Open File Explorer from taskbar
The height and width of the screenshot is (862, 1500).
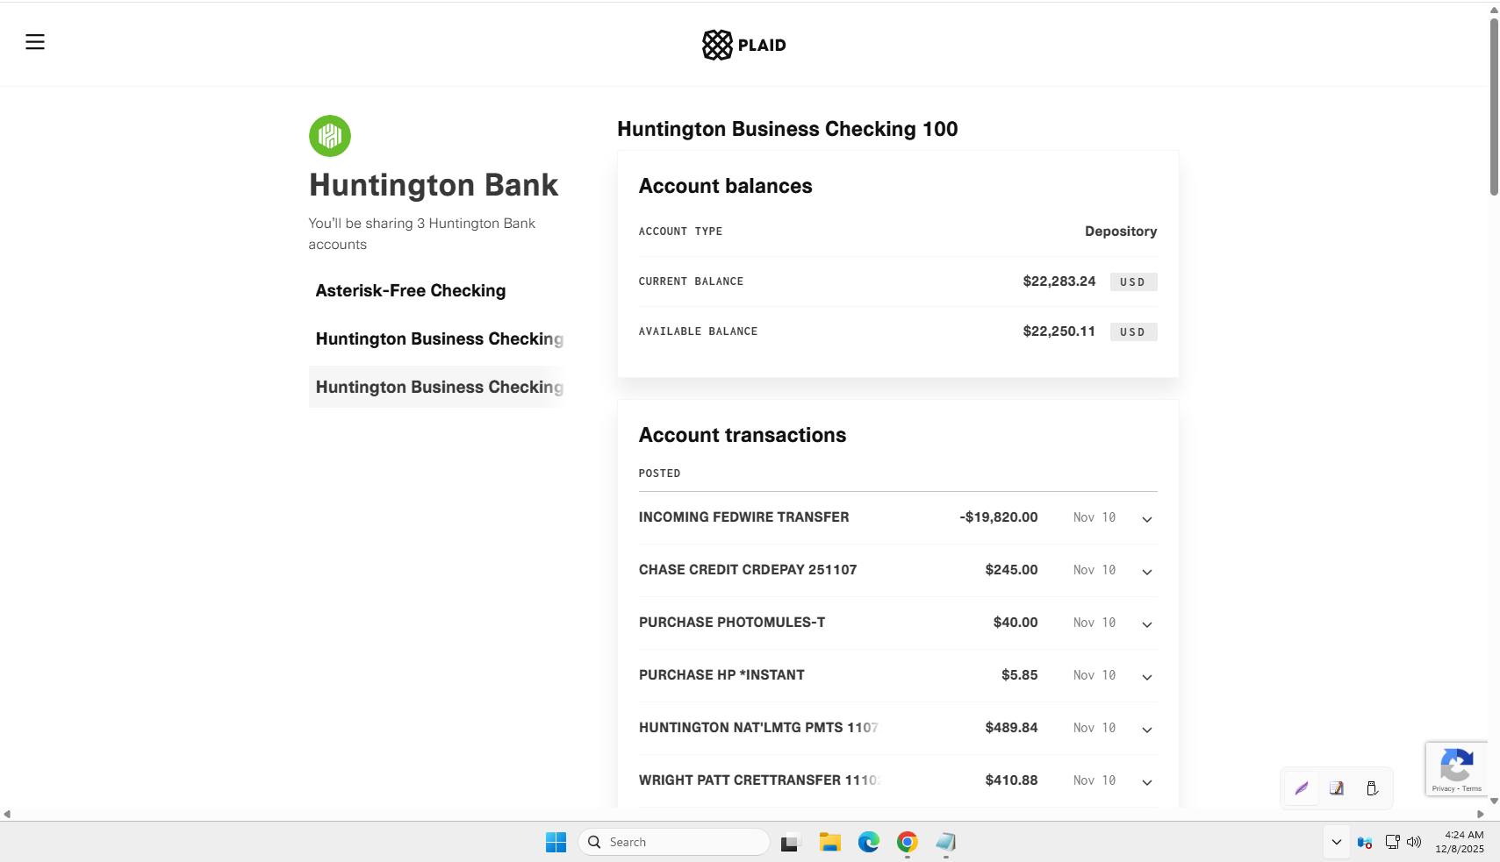[829, 842]
